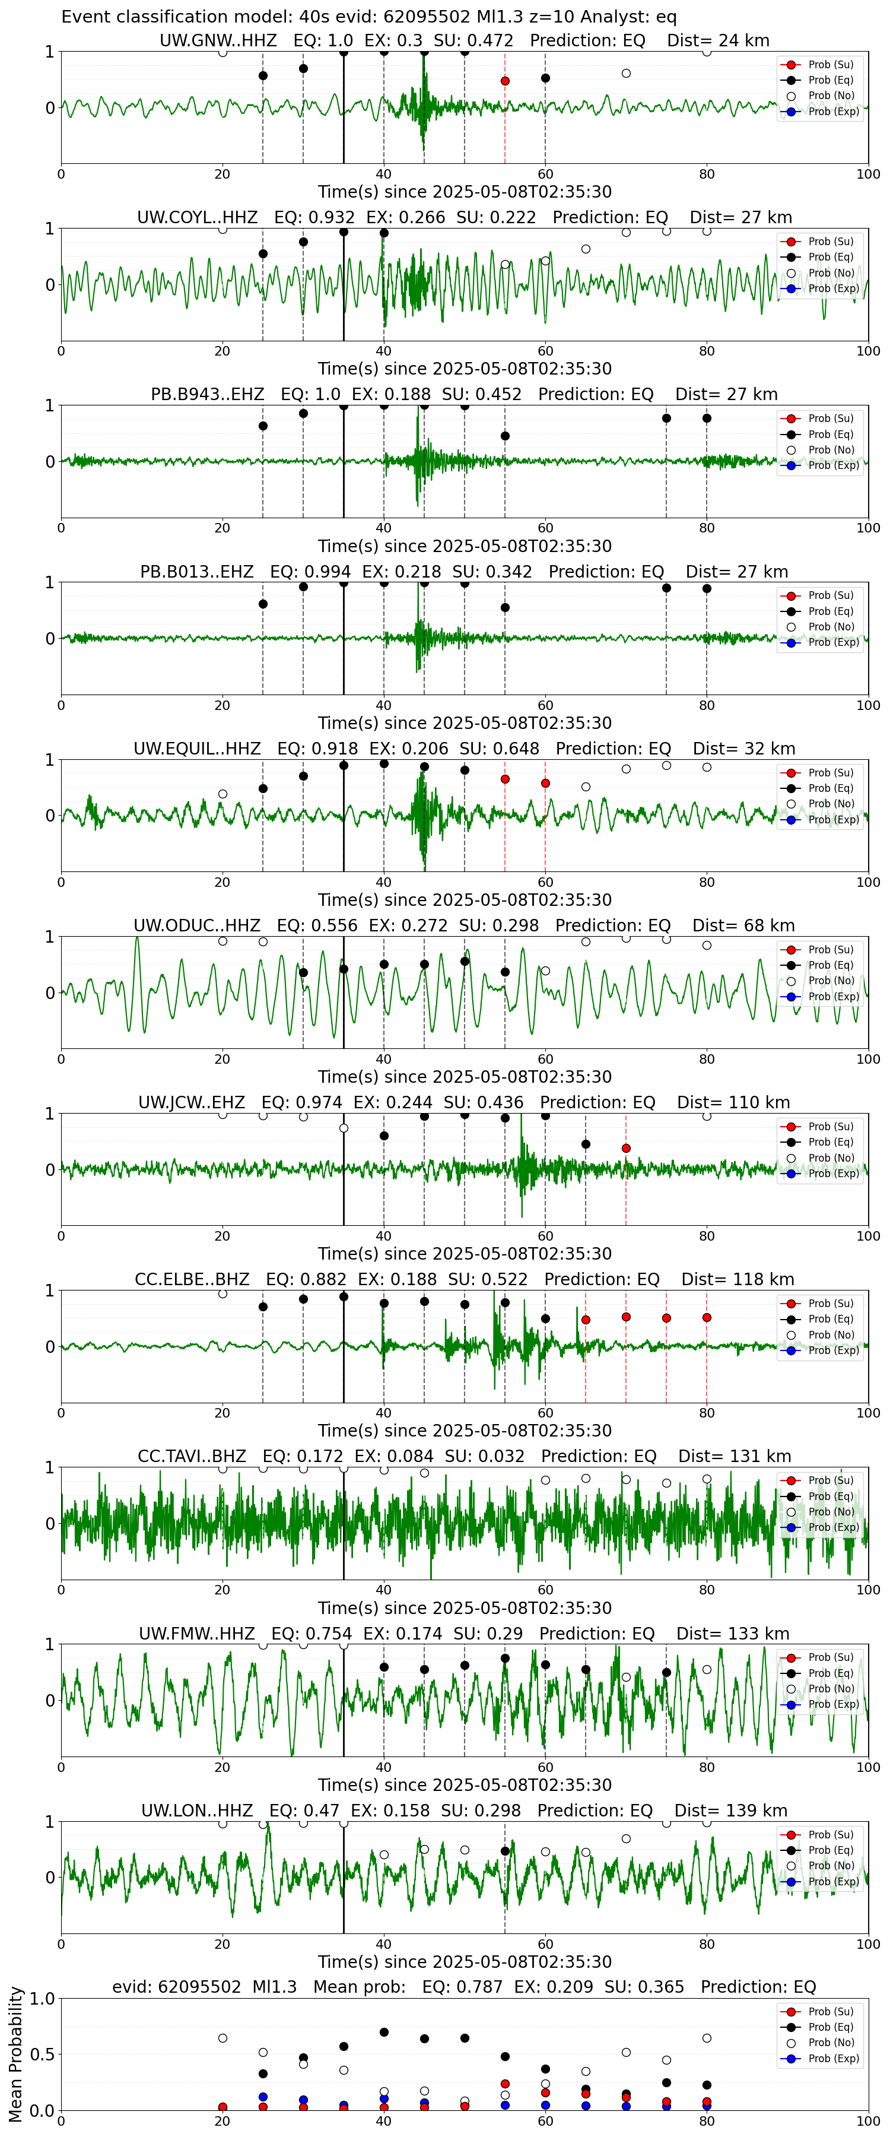
Task: Click the open No marker at 70s in GNW plot
Action: pos(626,74)
